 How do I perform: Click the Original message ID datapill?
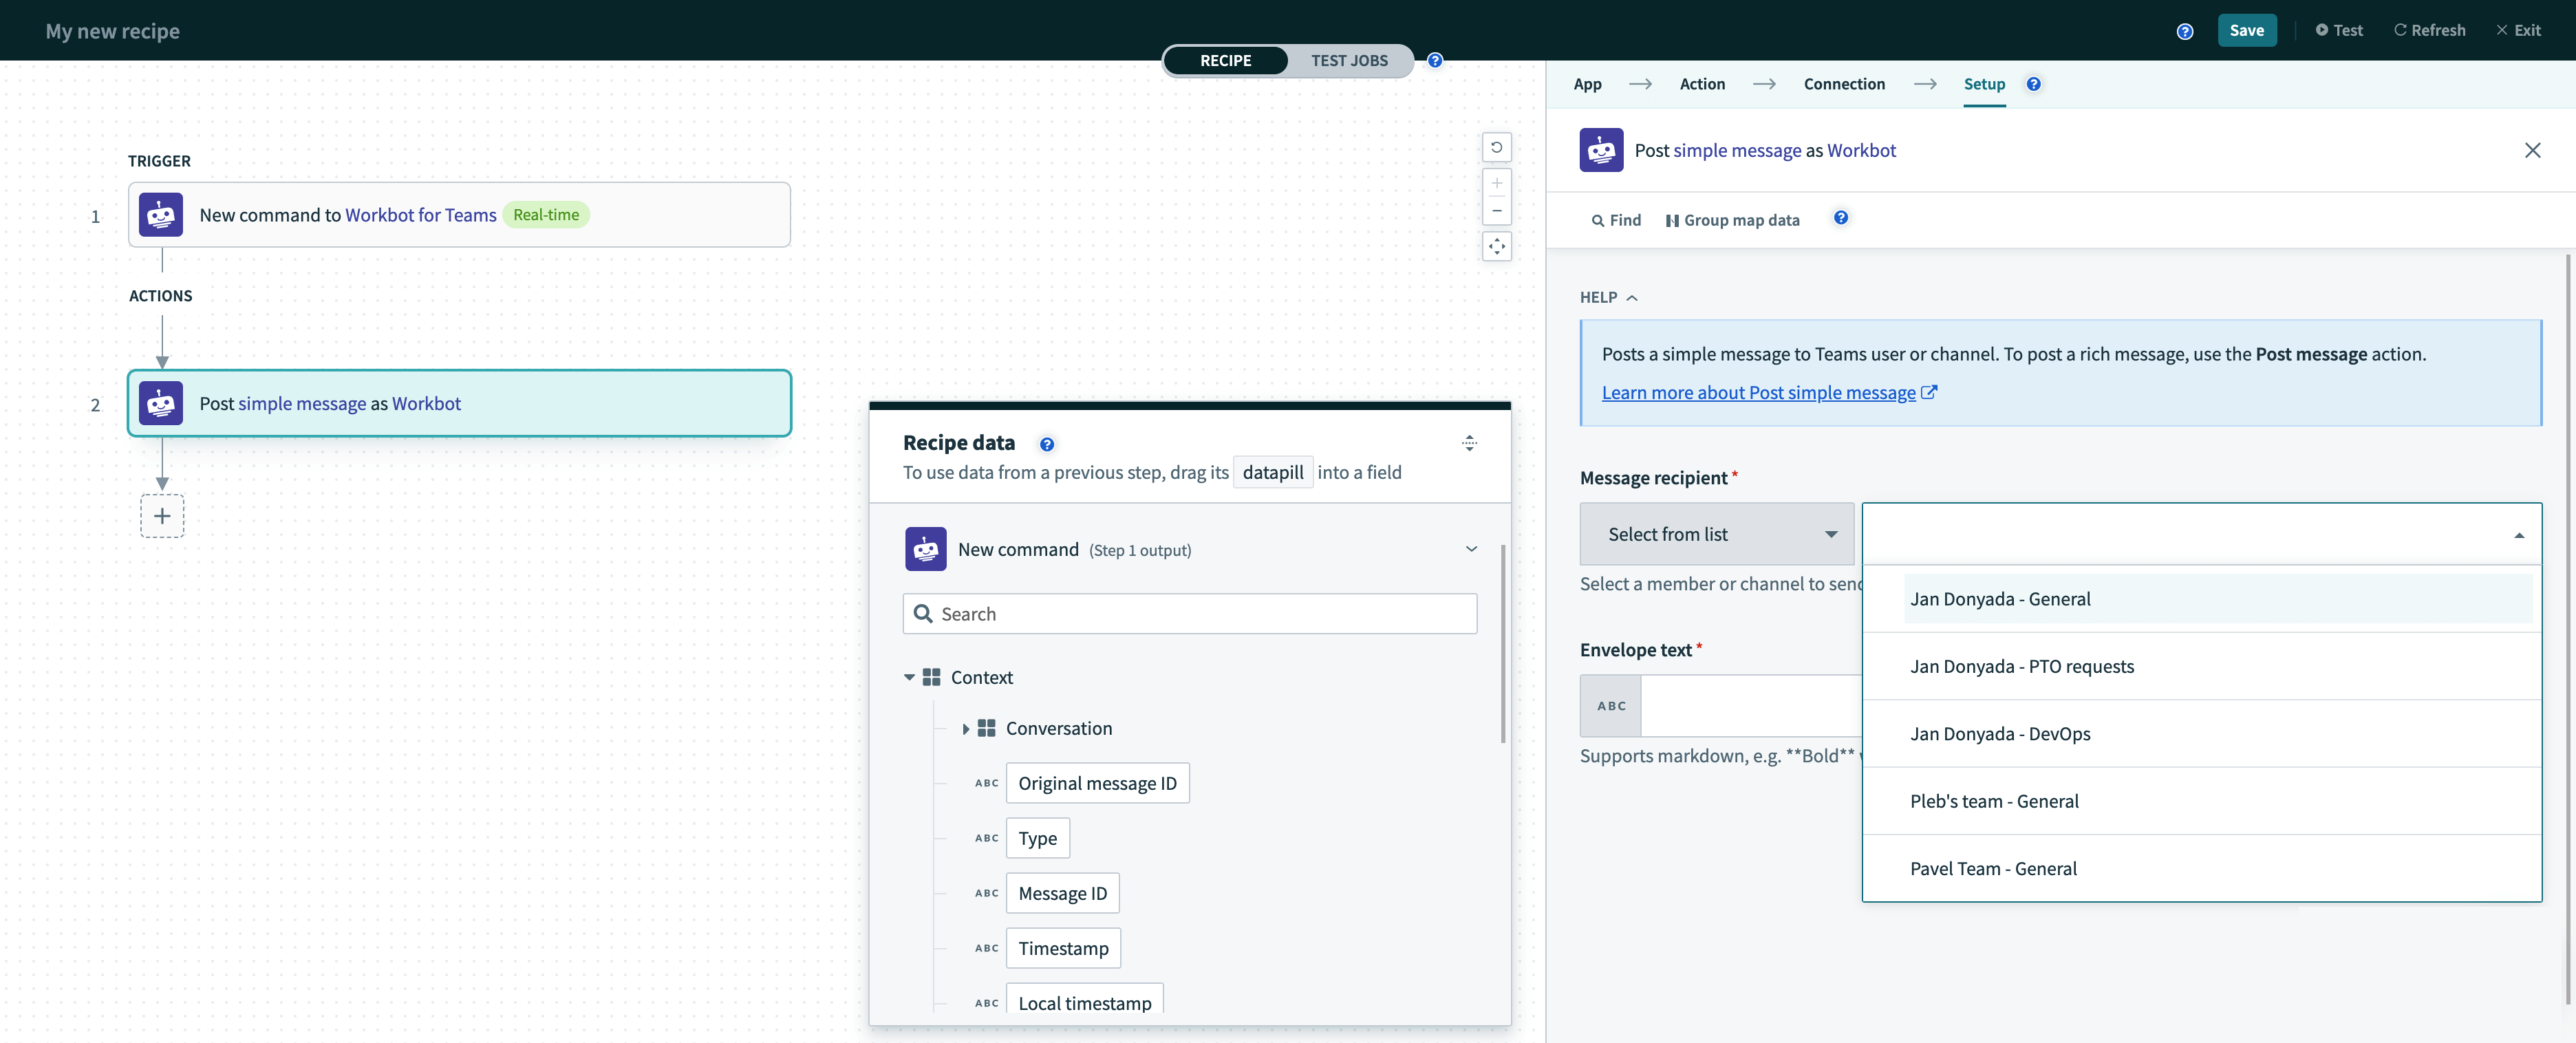[1097, 783]
